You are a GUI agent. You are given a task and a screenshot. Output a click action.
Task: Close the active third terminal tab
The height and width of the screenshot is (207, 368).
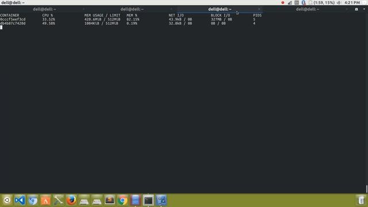259,9
